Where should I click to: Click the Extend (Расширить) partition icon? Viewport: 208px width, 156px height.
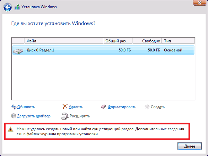(x=65, y=116)
